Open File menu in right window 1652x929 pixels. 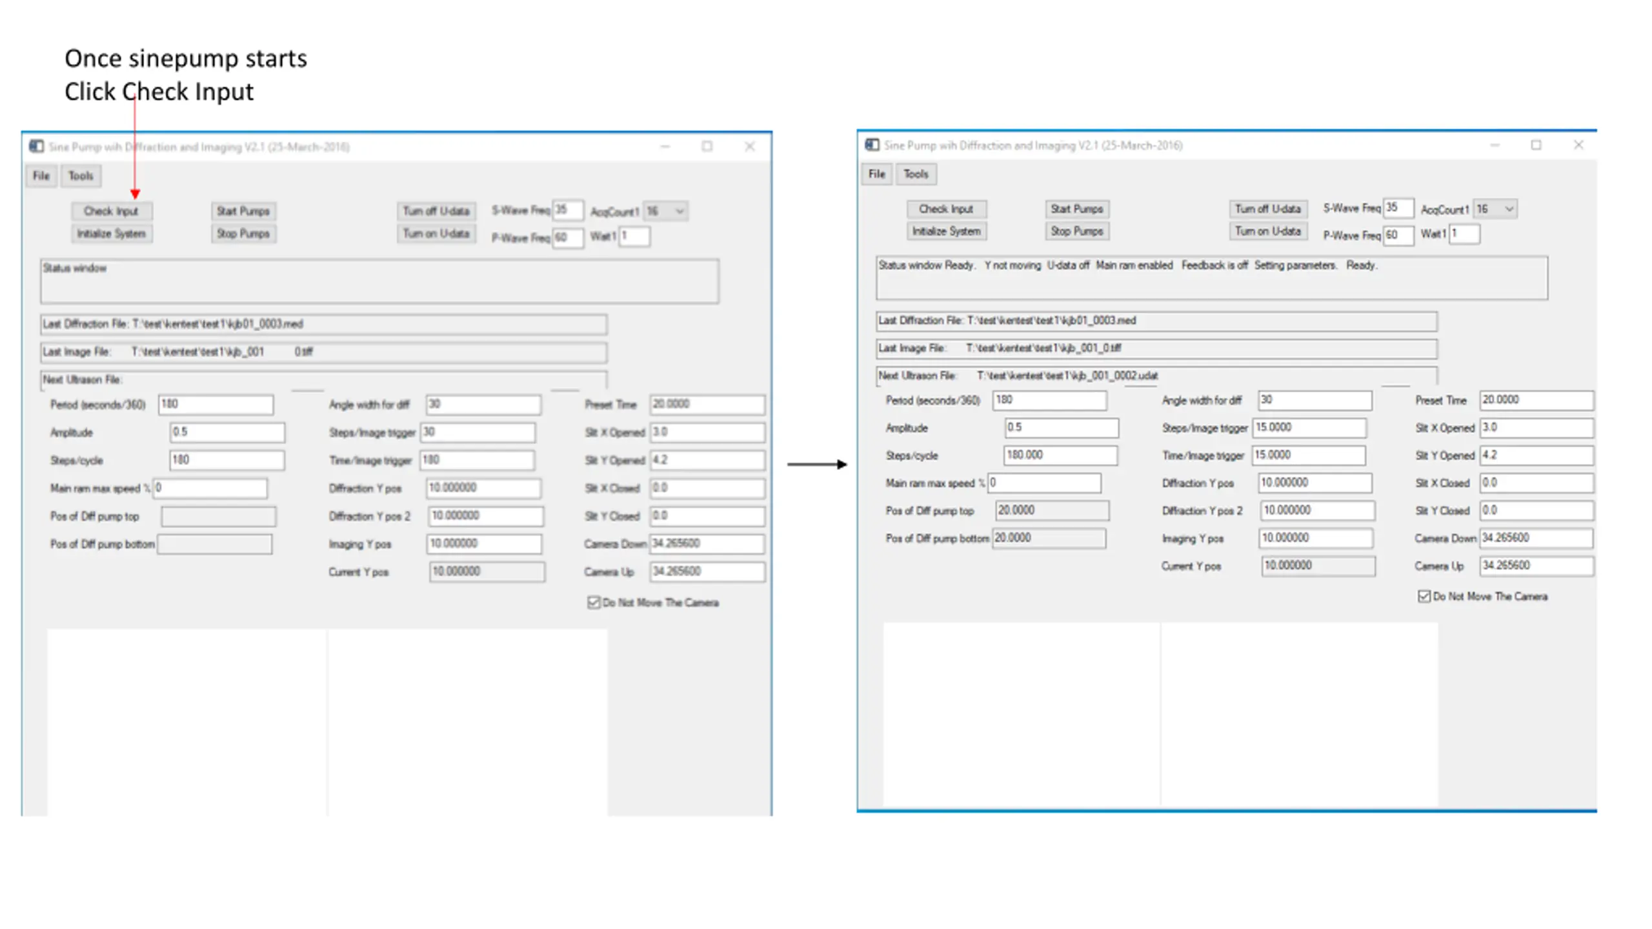coord(876,174)
